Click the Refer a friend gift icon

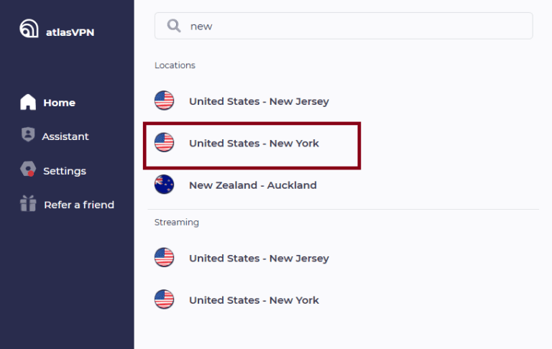pyautogui.click(x=28, y=204)
